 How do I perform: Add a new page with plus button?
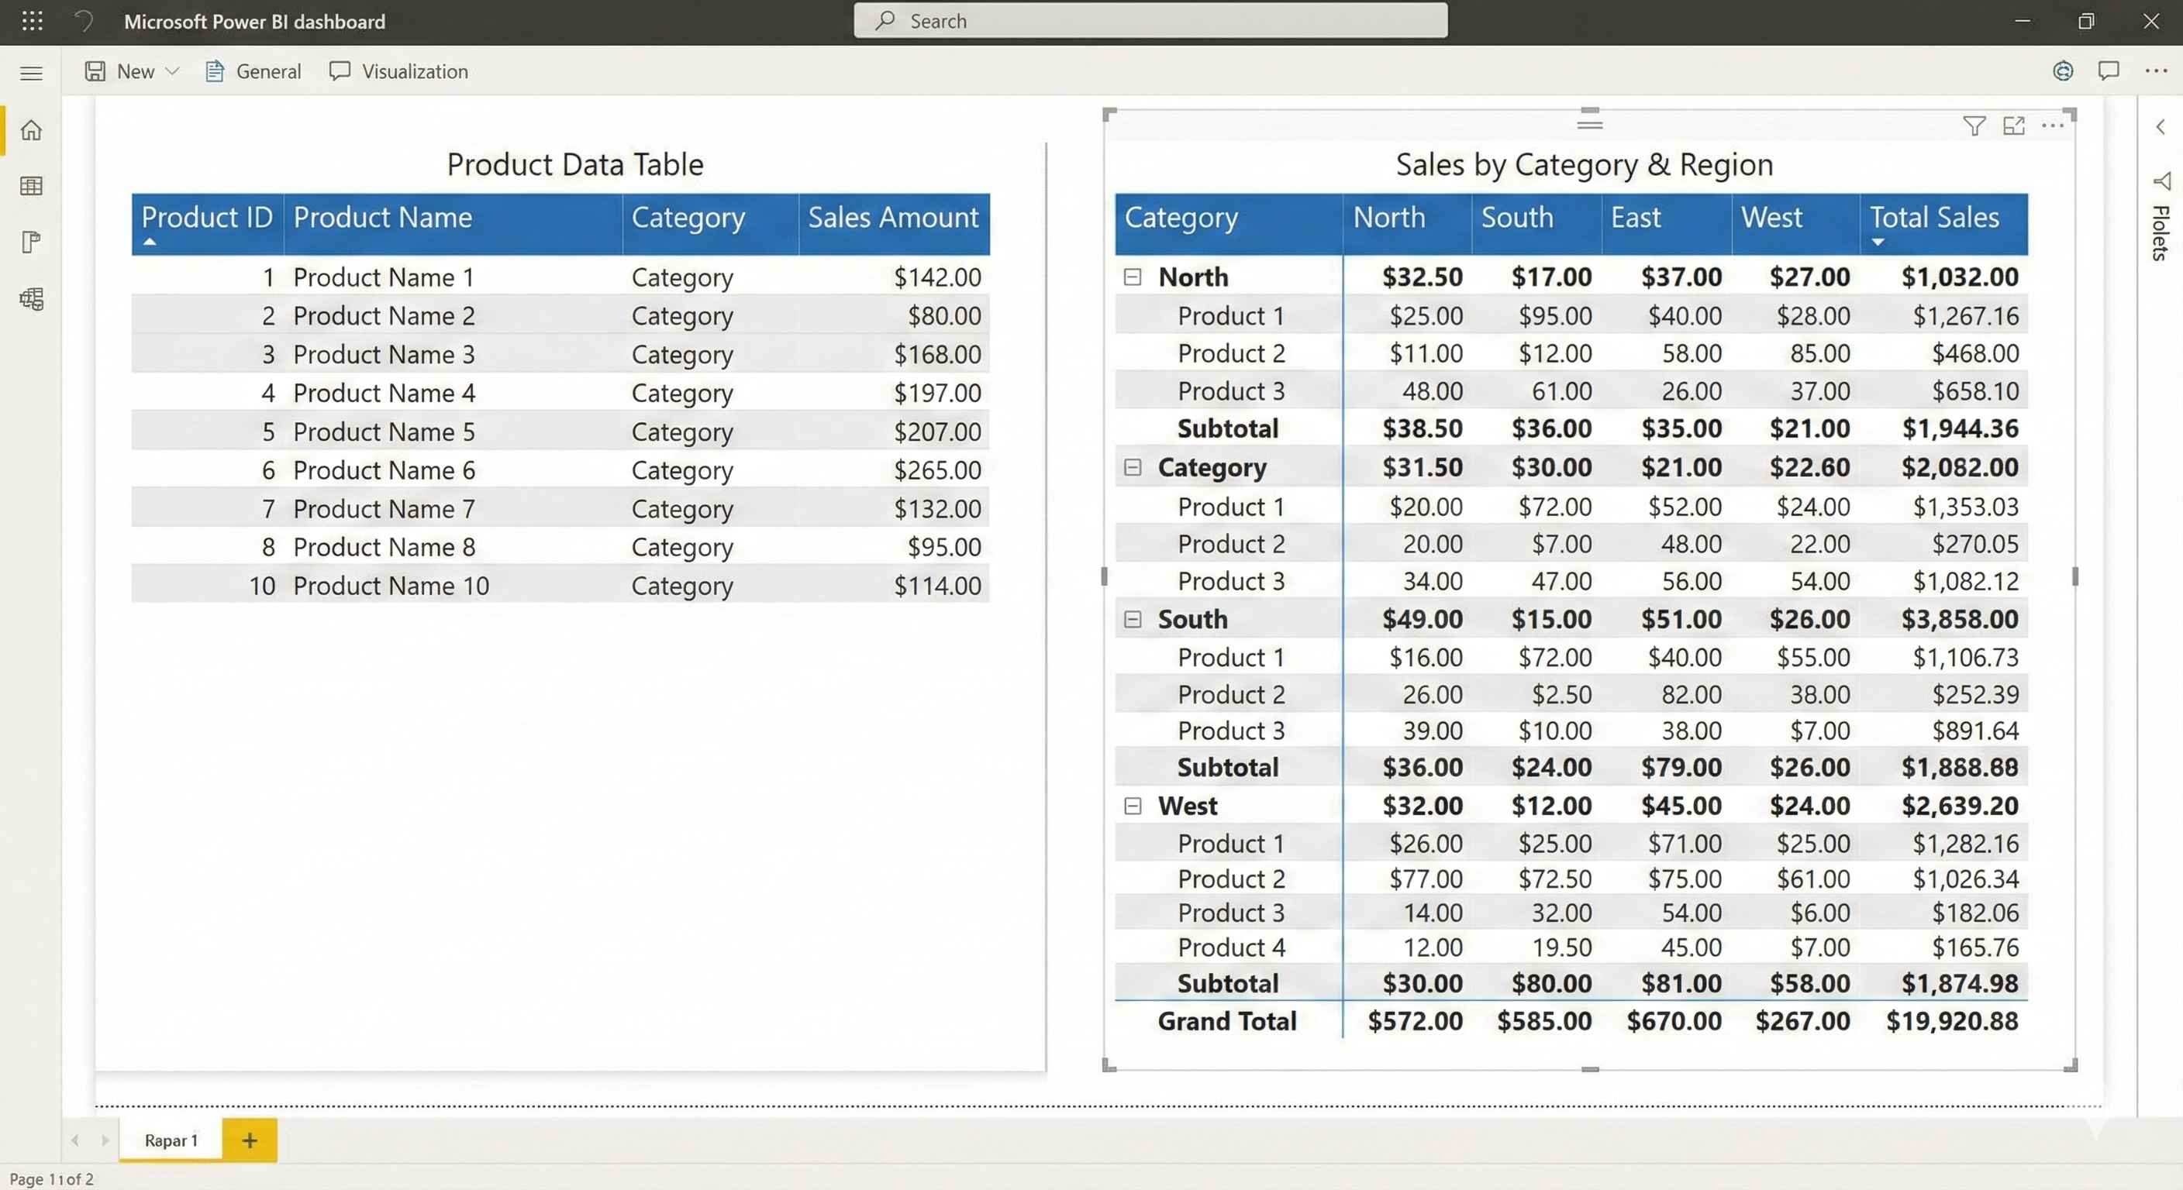click(249, 1140)
